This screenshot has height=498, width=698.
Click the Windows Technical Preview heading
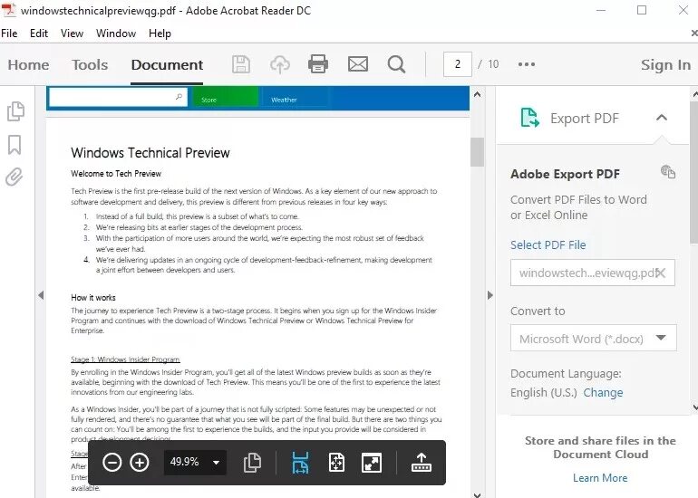(x=150, y=153)
